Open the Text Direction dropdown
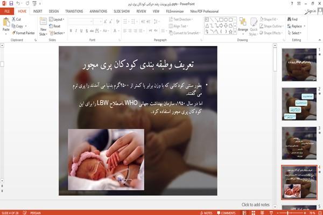 (x=181, y=19)
